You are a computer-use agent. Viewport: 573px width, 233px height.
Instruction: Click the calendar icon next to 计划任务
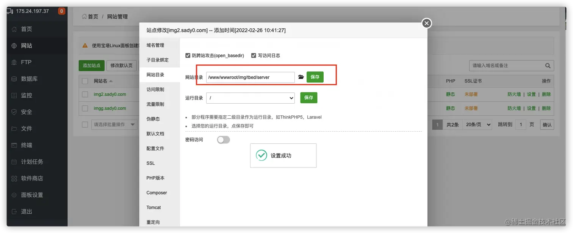tap(14, 162)
